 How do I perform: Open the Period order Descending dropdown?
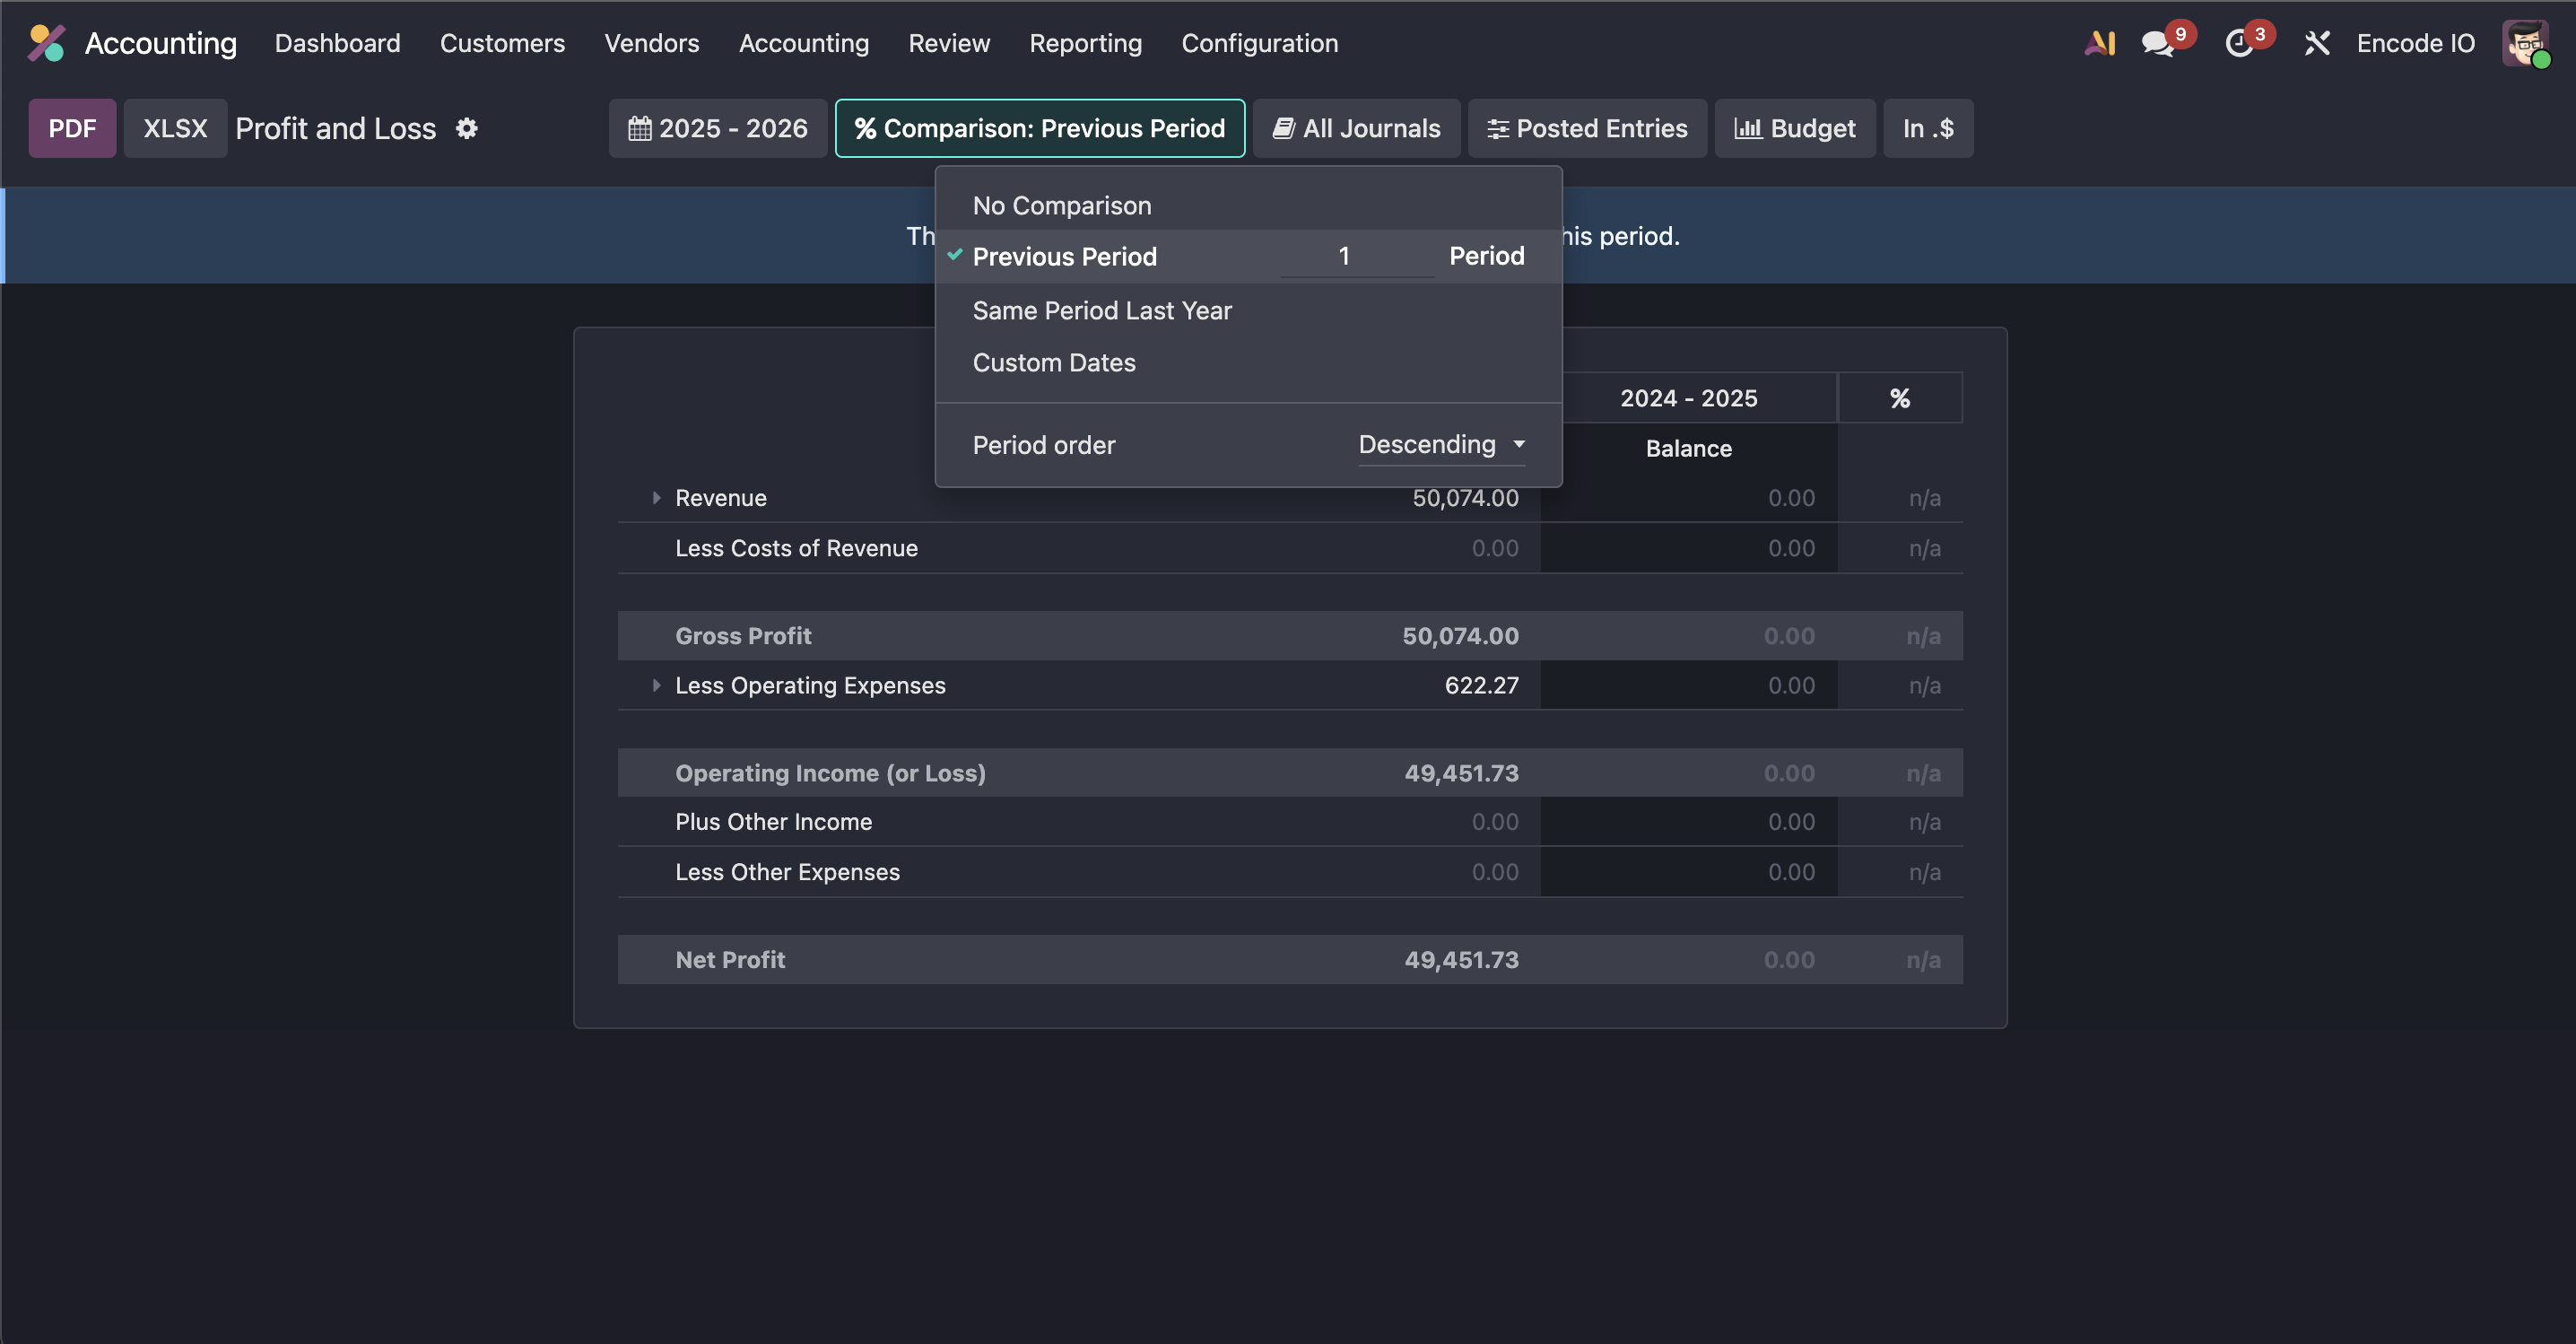pyautogui.click(x=1441, y=445)
